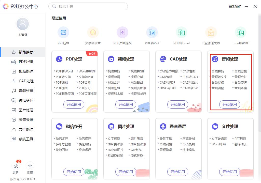Screen dimensions: 261x183
Task: Open the PPT压缩 tool icon
Action: [x=63, y=32]
